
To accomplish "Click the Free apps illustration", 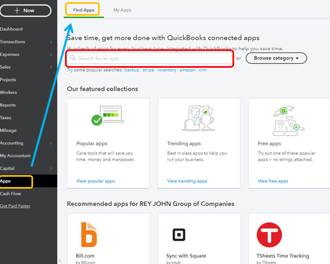I will [289, 121].
